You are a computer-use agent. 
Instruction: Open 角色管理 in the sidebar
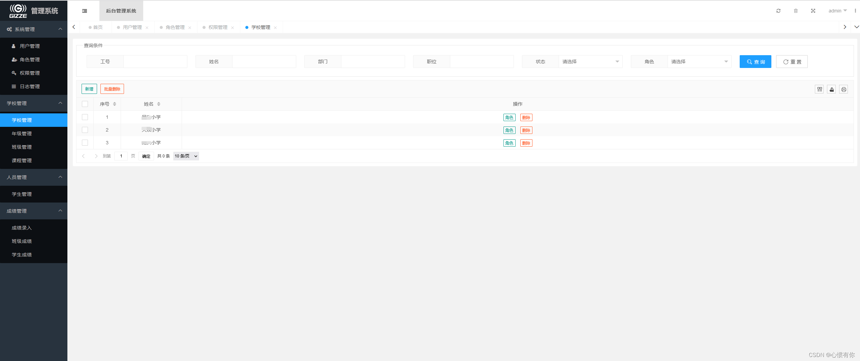(34, 60)
